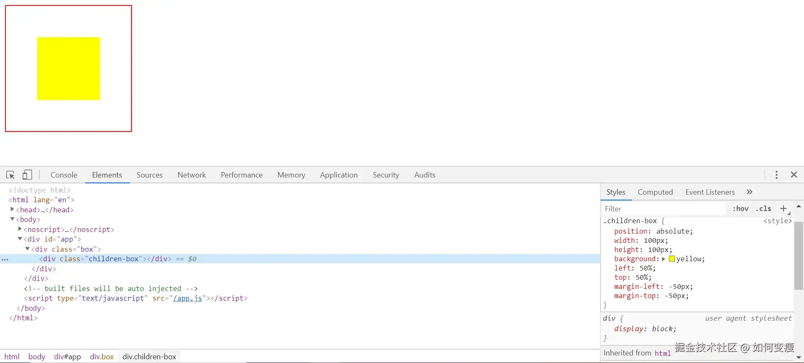Open the Event Listeners pane tab

(x=710, y=192)
